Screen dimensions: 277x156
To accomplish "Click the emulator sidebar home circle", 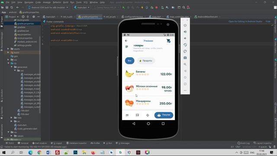I will (185, 78).
